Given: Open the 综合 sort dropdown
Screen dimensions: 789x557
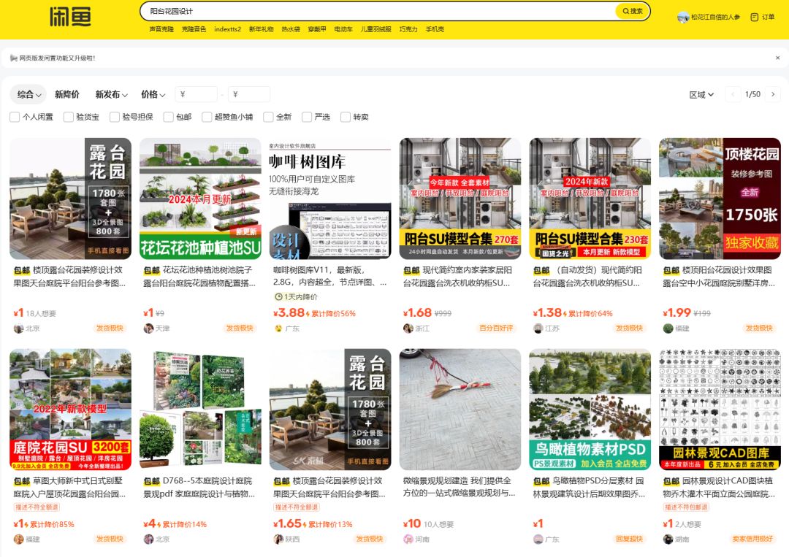Looking at the screenshot, I should tap(28, 93).
